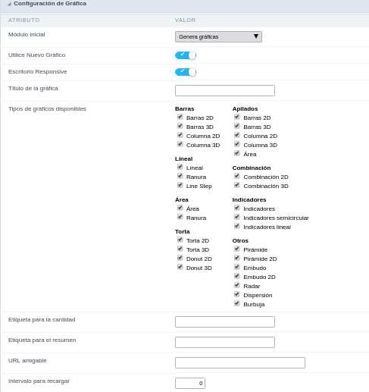Collapse the Configuración de Gráfica section
369x392 pixels.
[x=9, y=4]
